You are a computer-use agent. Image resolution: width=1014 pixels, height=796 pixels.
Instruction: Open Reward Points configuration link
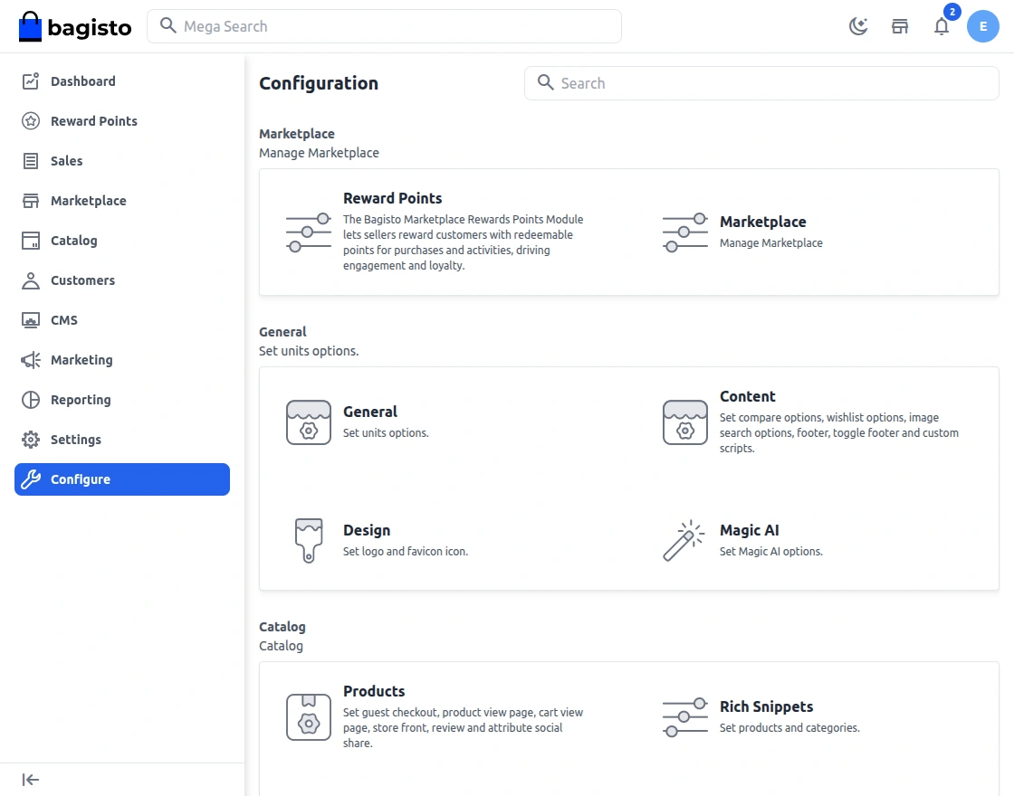tap(393, 198)
